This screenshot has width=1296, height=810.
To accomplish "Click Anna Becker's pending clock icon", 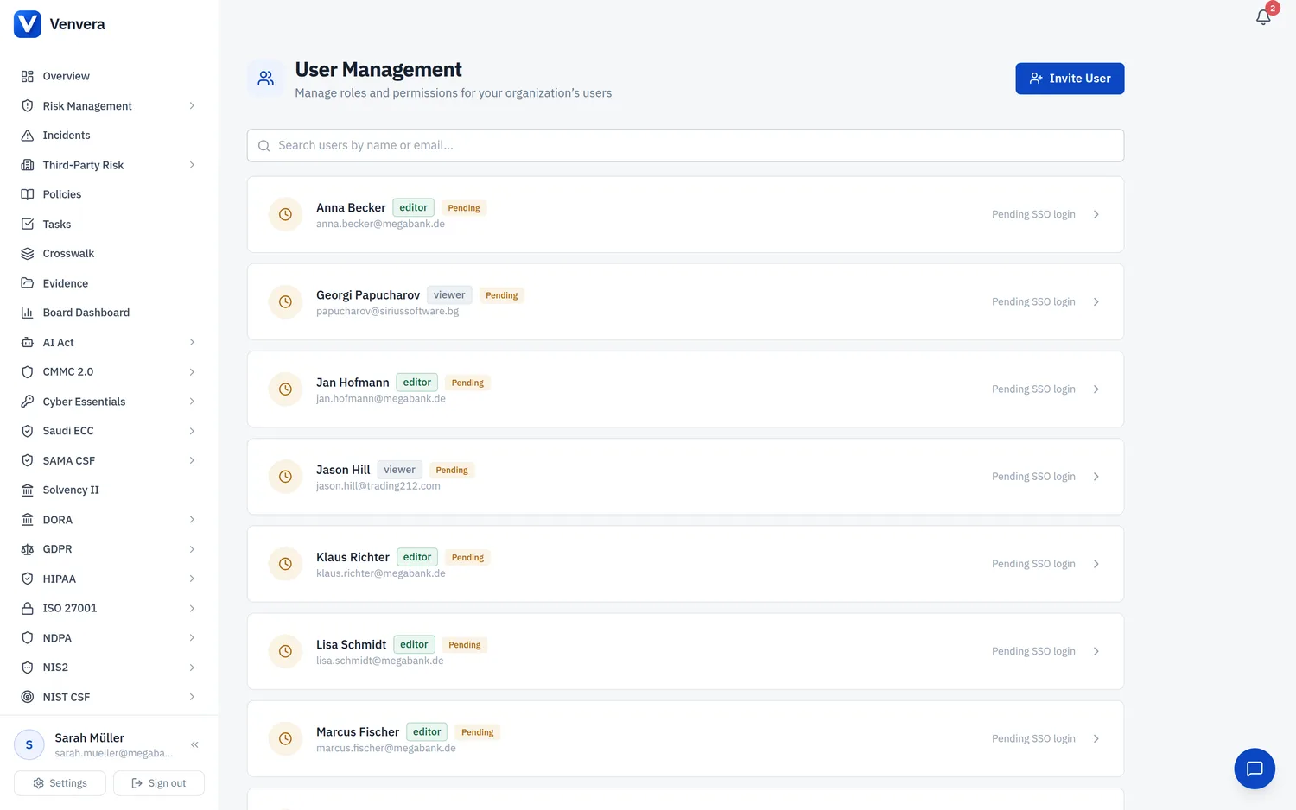I will click(x=285, y=214).
